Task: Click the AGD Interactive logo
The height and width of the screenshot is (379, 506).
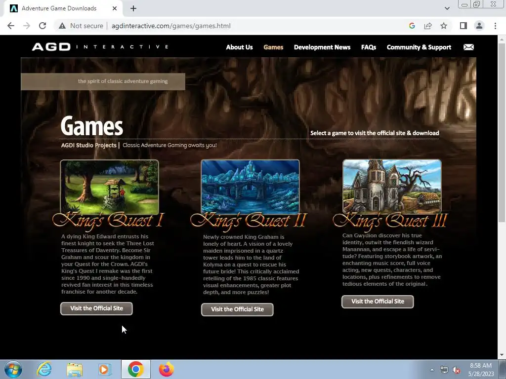Action: [100, 47]
